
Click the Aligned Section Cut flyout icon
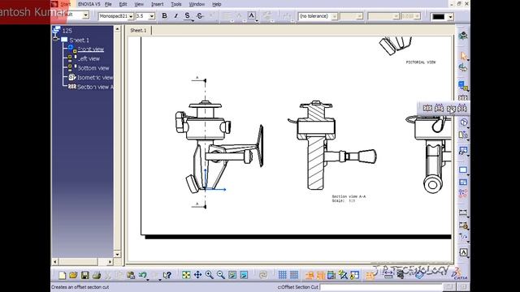462,108
